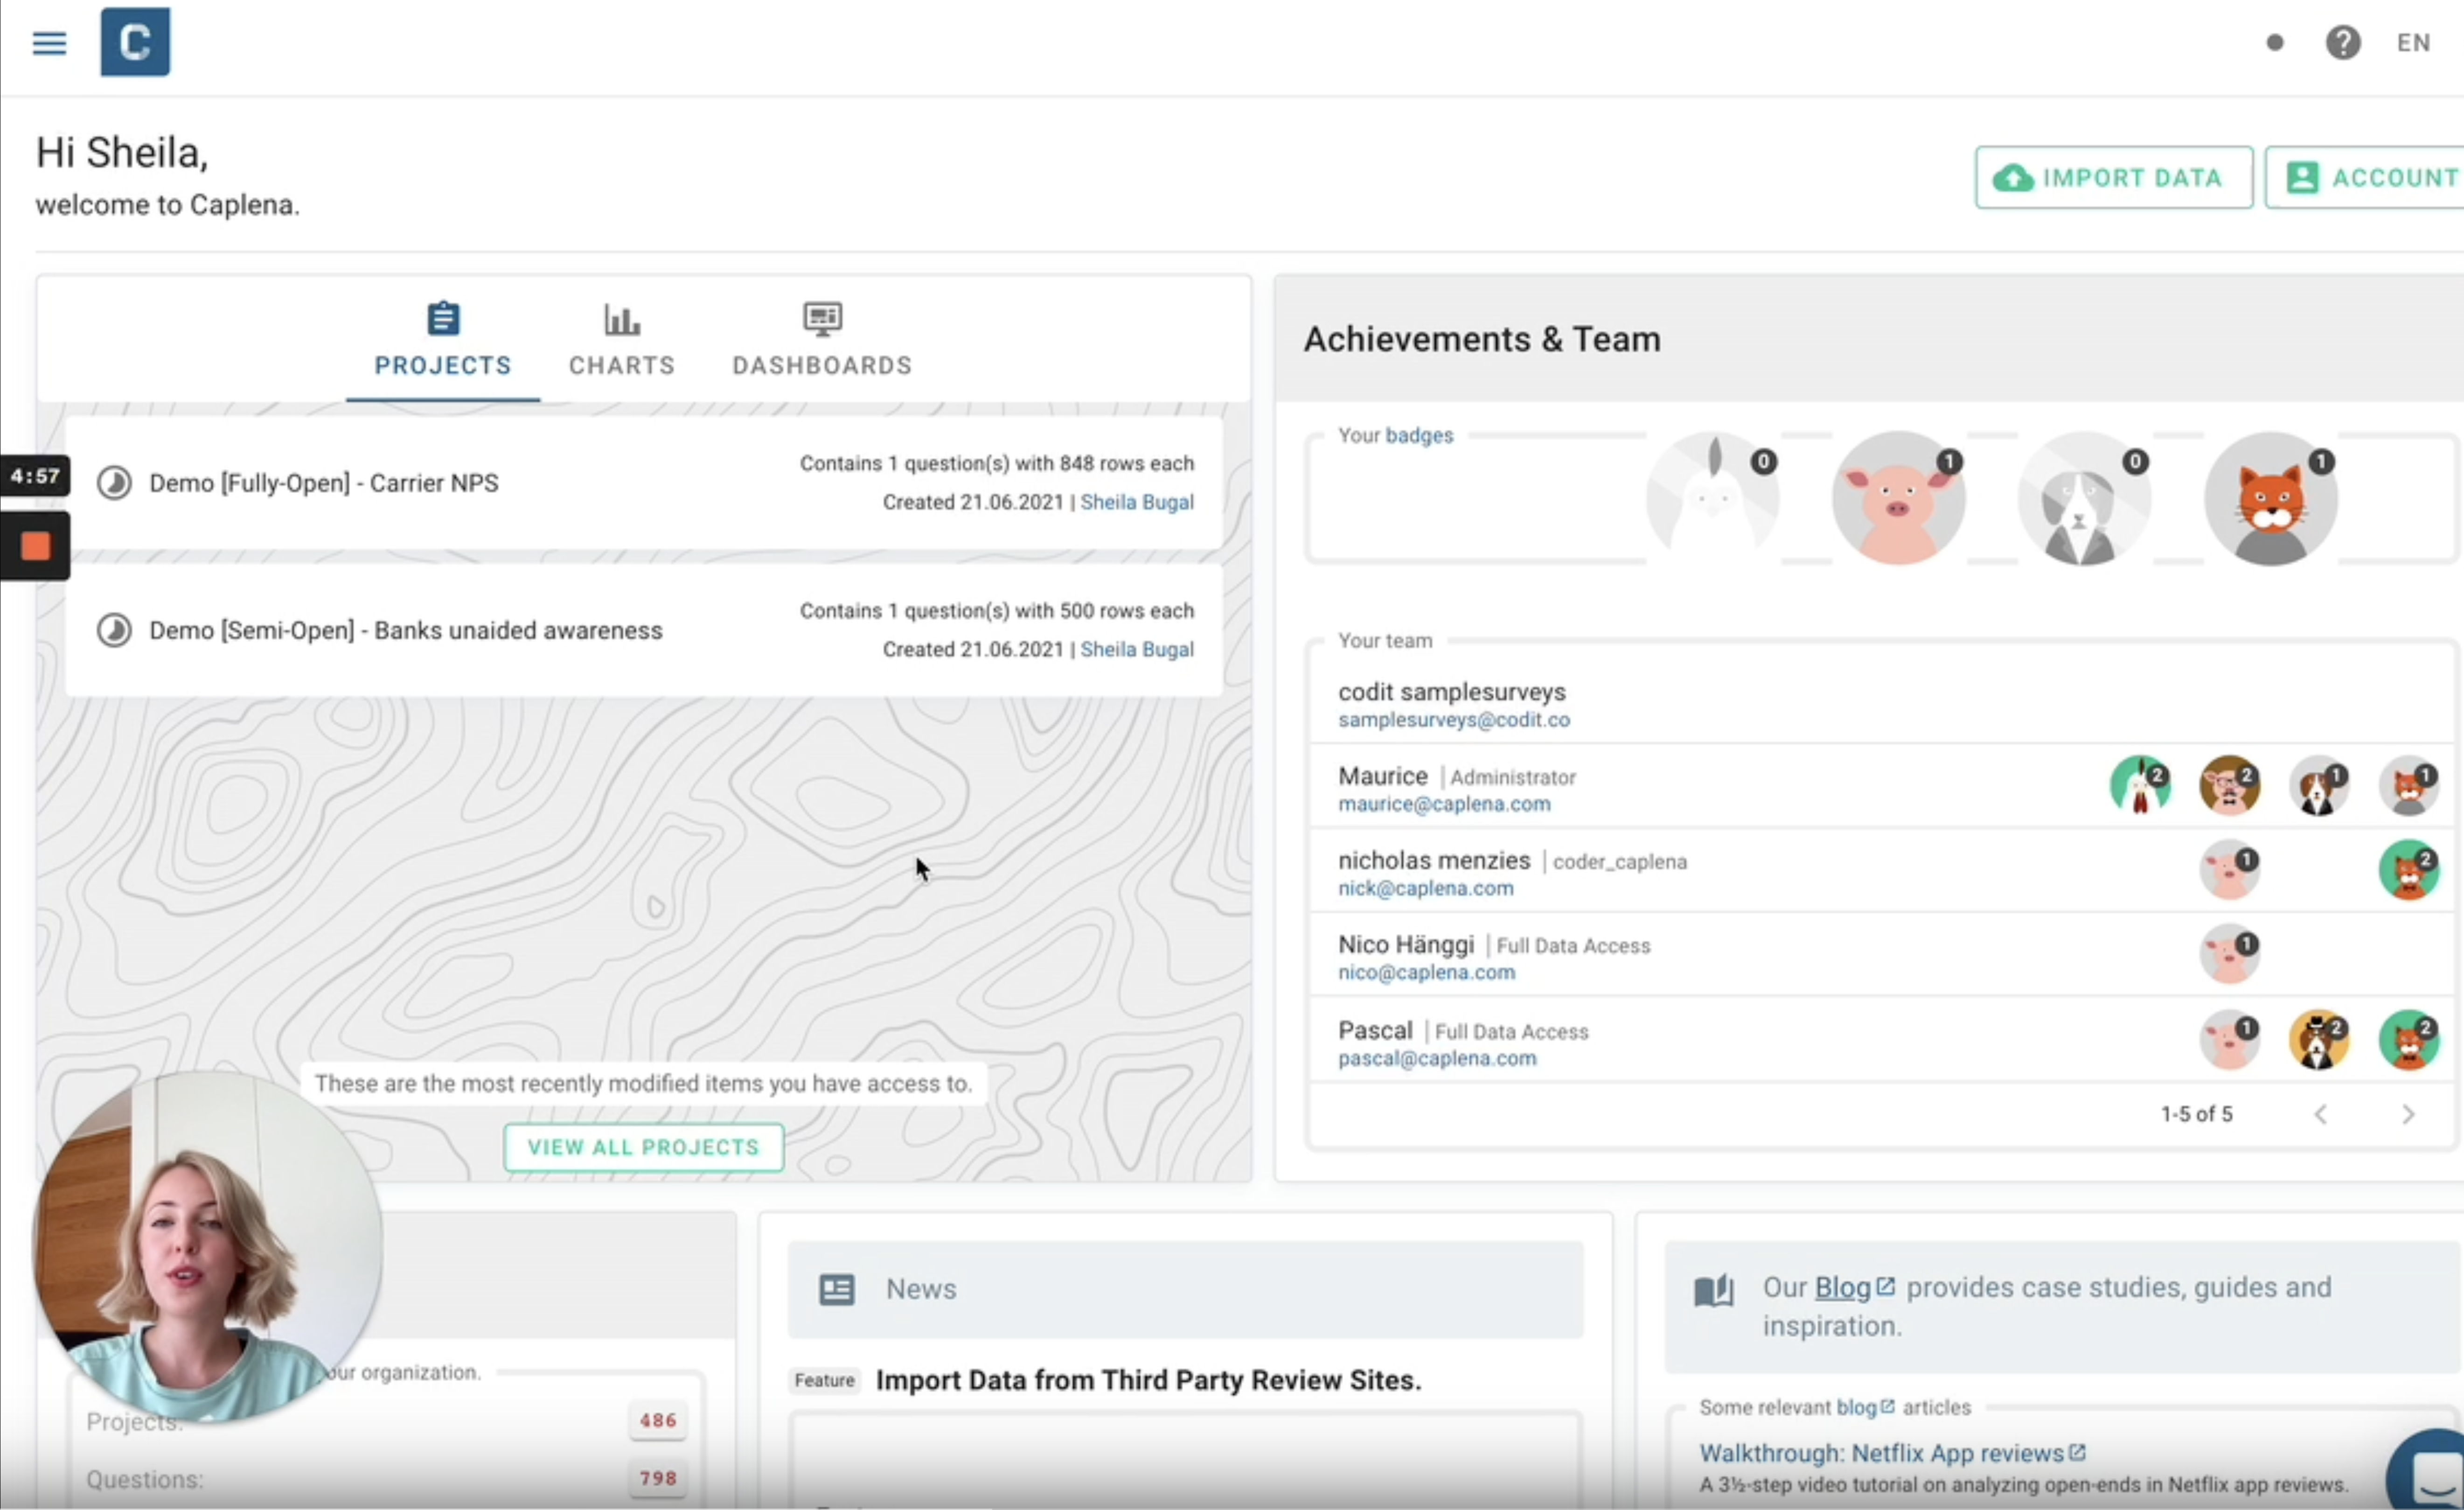Click the Caplena C logo

coord(135,42)
